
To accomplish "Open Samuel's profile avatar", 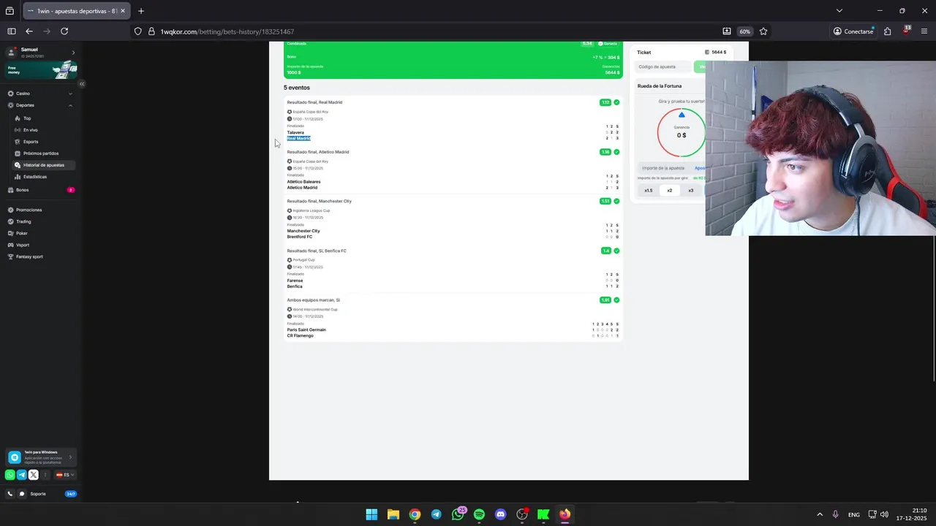I will click(x=11, y=52).
